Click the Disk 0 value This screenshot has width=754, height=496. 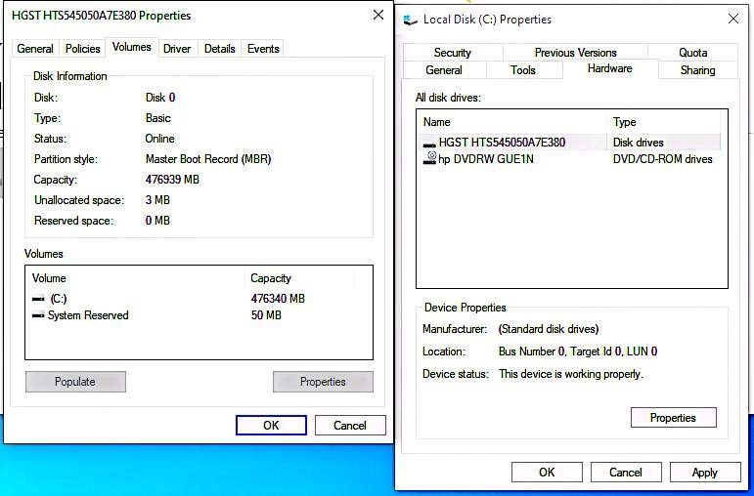pyautogui.click(x=160, y=98)
